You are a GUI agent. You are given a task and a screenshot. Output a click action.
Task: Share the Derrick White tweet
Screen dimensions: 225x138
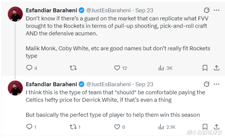pyautogui.click(x=216, y=127)
